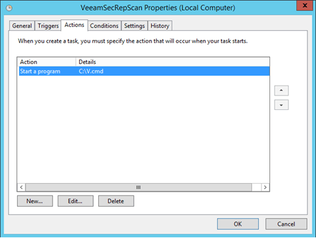Viewport: 316px width, 238px height.
Task: Move the action down with the down arrow
Action: click(281, 105)
